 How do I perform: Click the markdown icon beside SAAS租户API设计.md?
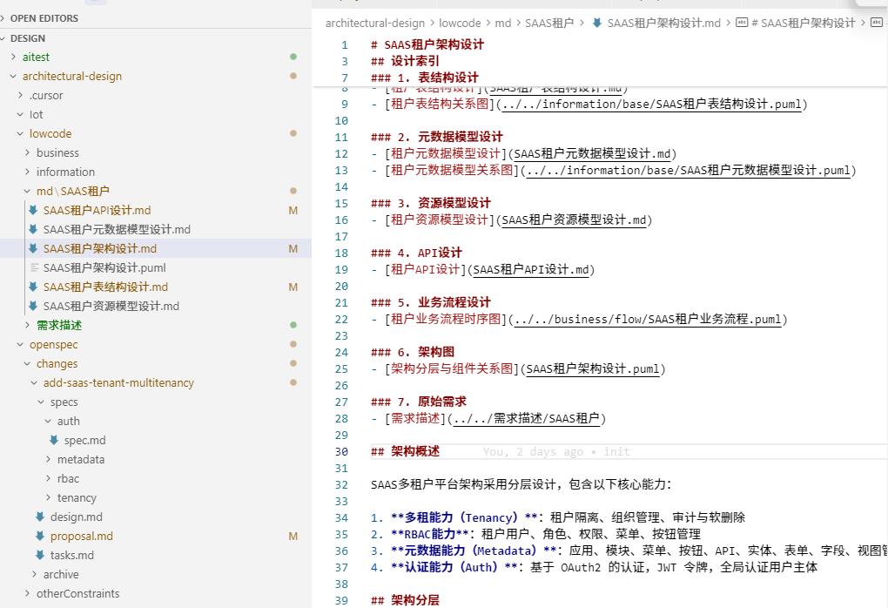33,210
